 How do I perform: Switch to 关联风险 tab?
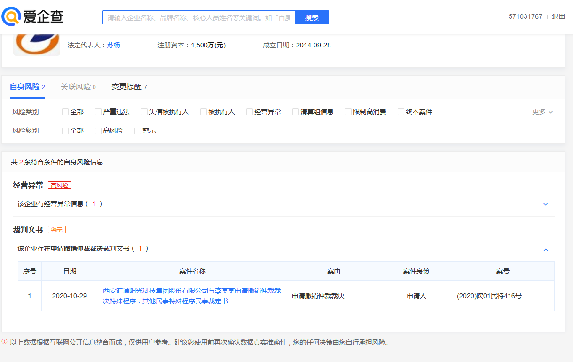click(x=78, y=87)
